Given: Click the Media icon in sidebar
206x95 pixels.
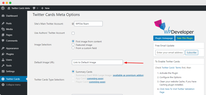Looking at the screenshot, I should click(3, 29).
